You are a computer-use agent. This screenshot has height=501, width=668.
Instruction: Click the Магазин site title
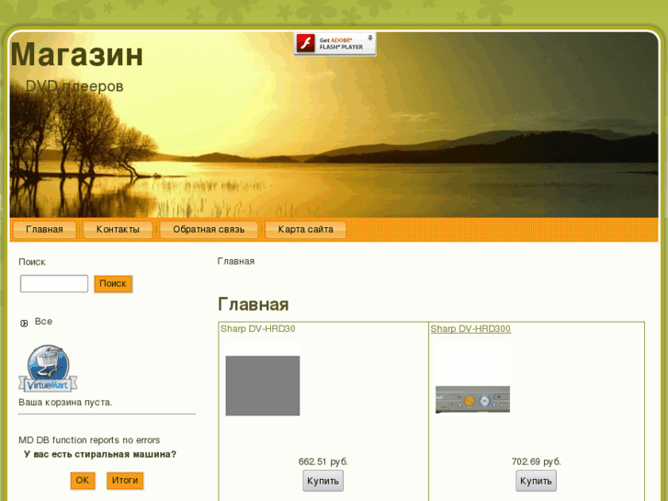click(76, 54)
